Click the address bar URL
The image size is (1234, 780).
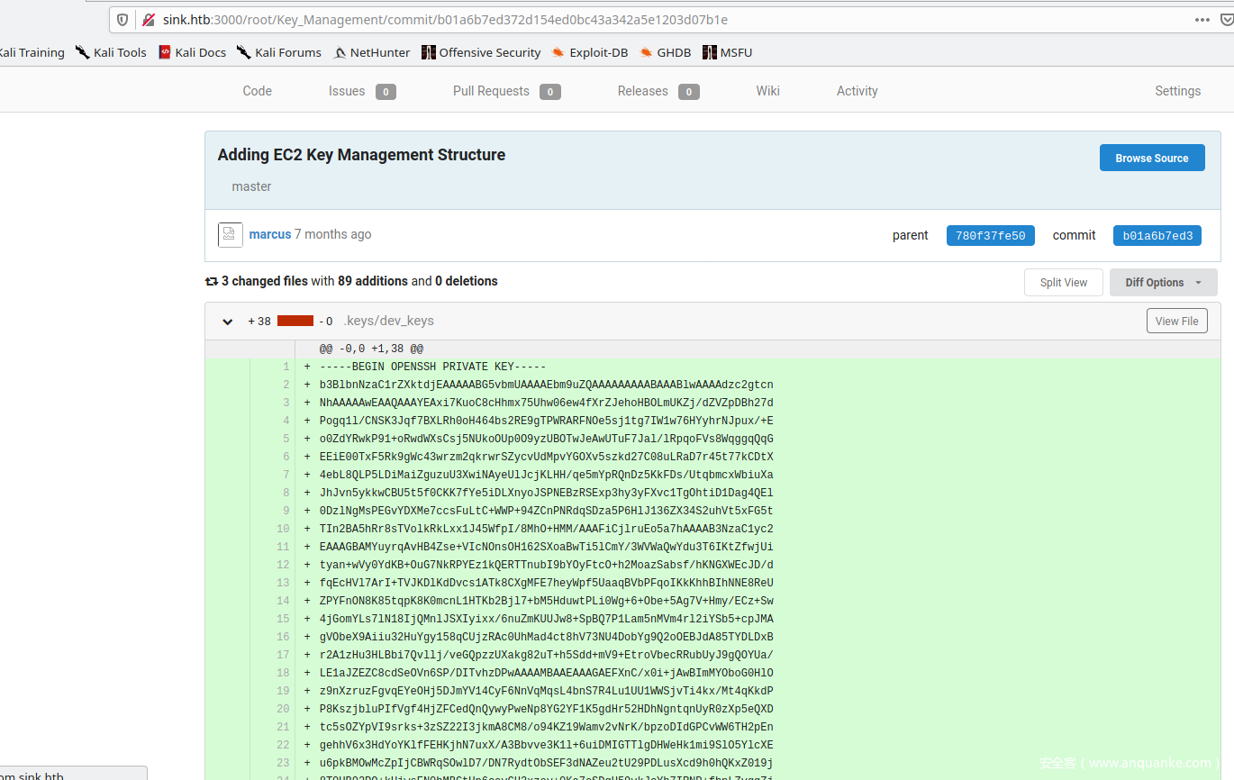coord(445,20)
